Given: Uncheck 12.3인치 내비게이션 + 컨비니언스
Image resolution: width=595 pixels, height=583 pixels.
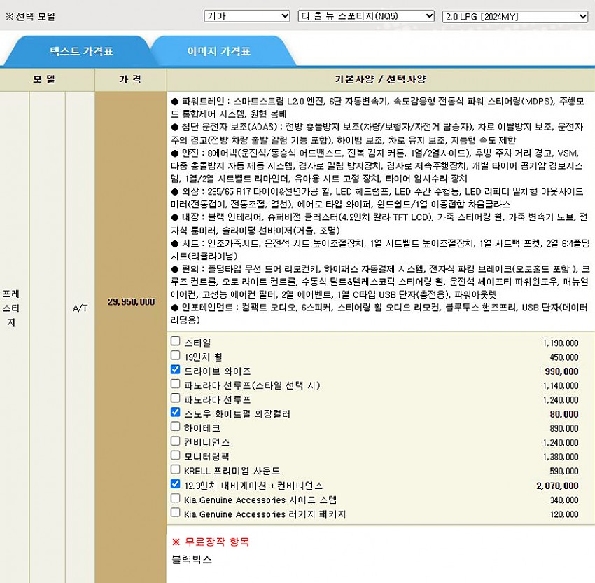Looking at the screenshot, I should tap(176, 484).
